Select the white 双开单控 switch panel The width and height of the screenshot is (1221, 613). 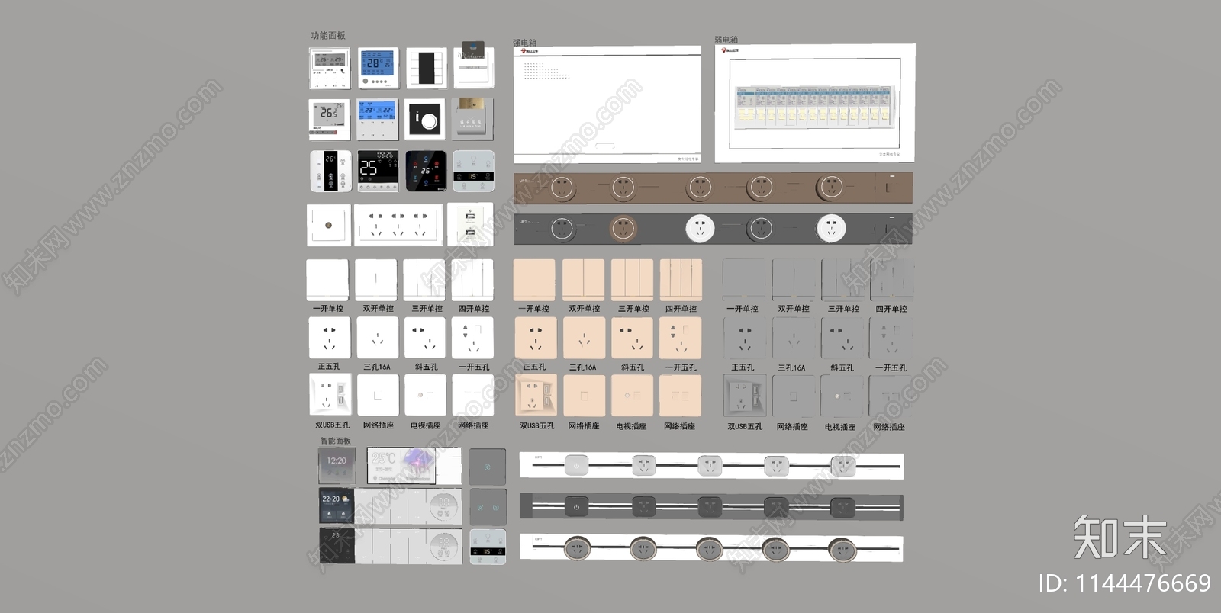pyautogui.click(x=375, y=280)
